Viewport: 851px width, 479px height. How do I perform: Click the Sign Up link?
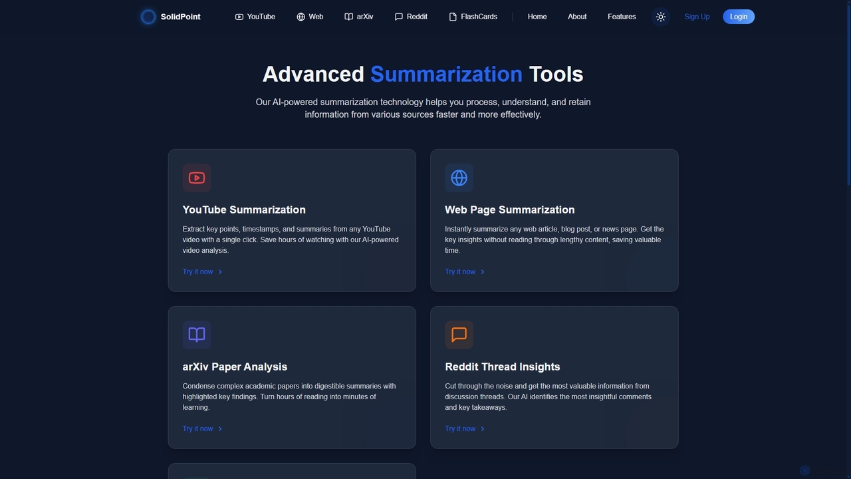[697, 17]
